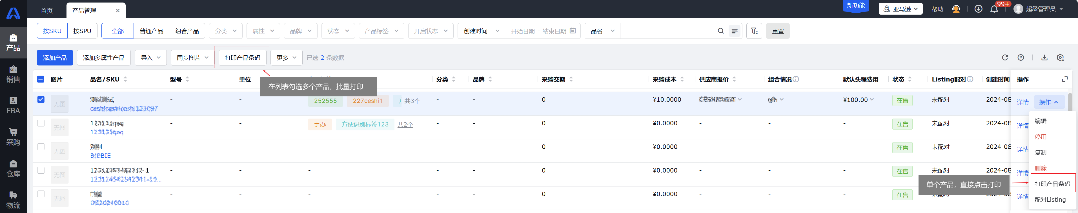Open the notifications bell icon
This screenshot has height=213, width=1078.
(x=994, y=9)
